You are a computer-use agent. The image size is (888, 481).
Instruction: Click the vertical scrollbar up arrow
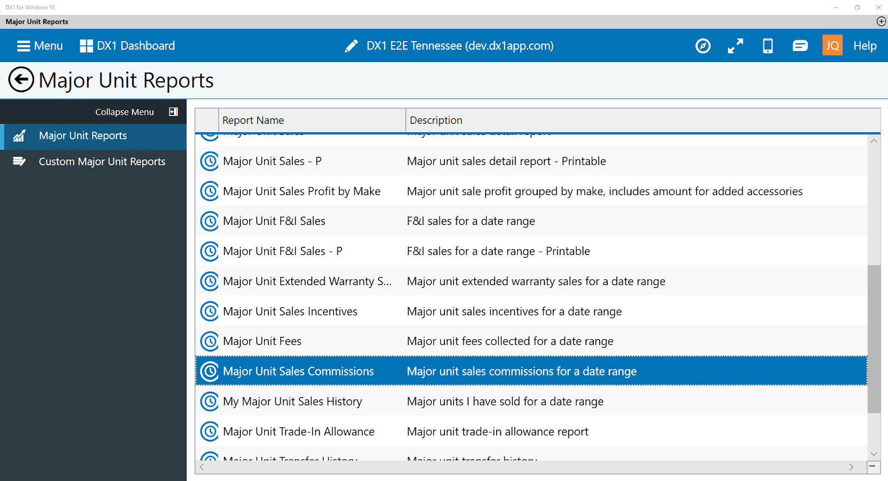point(874,141)
